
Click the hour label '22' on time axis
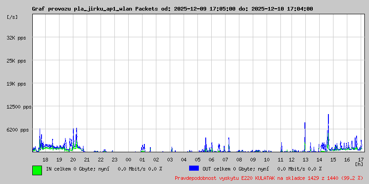point(101,160)
